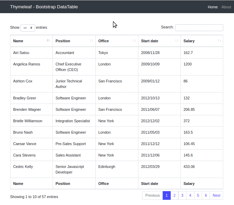Screen dimensions: 234x205
Task: Click the Thymeleaf - Bootstrap DataTable brand title
Action: (44, 7)
